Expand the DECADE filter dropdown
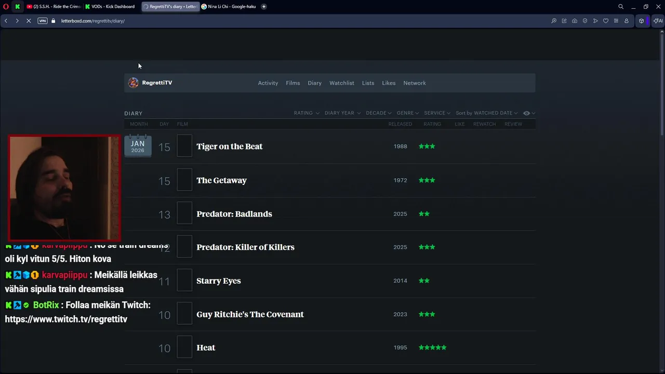Viewport: 665px width, 374px height. click(379, 113)
